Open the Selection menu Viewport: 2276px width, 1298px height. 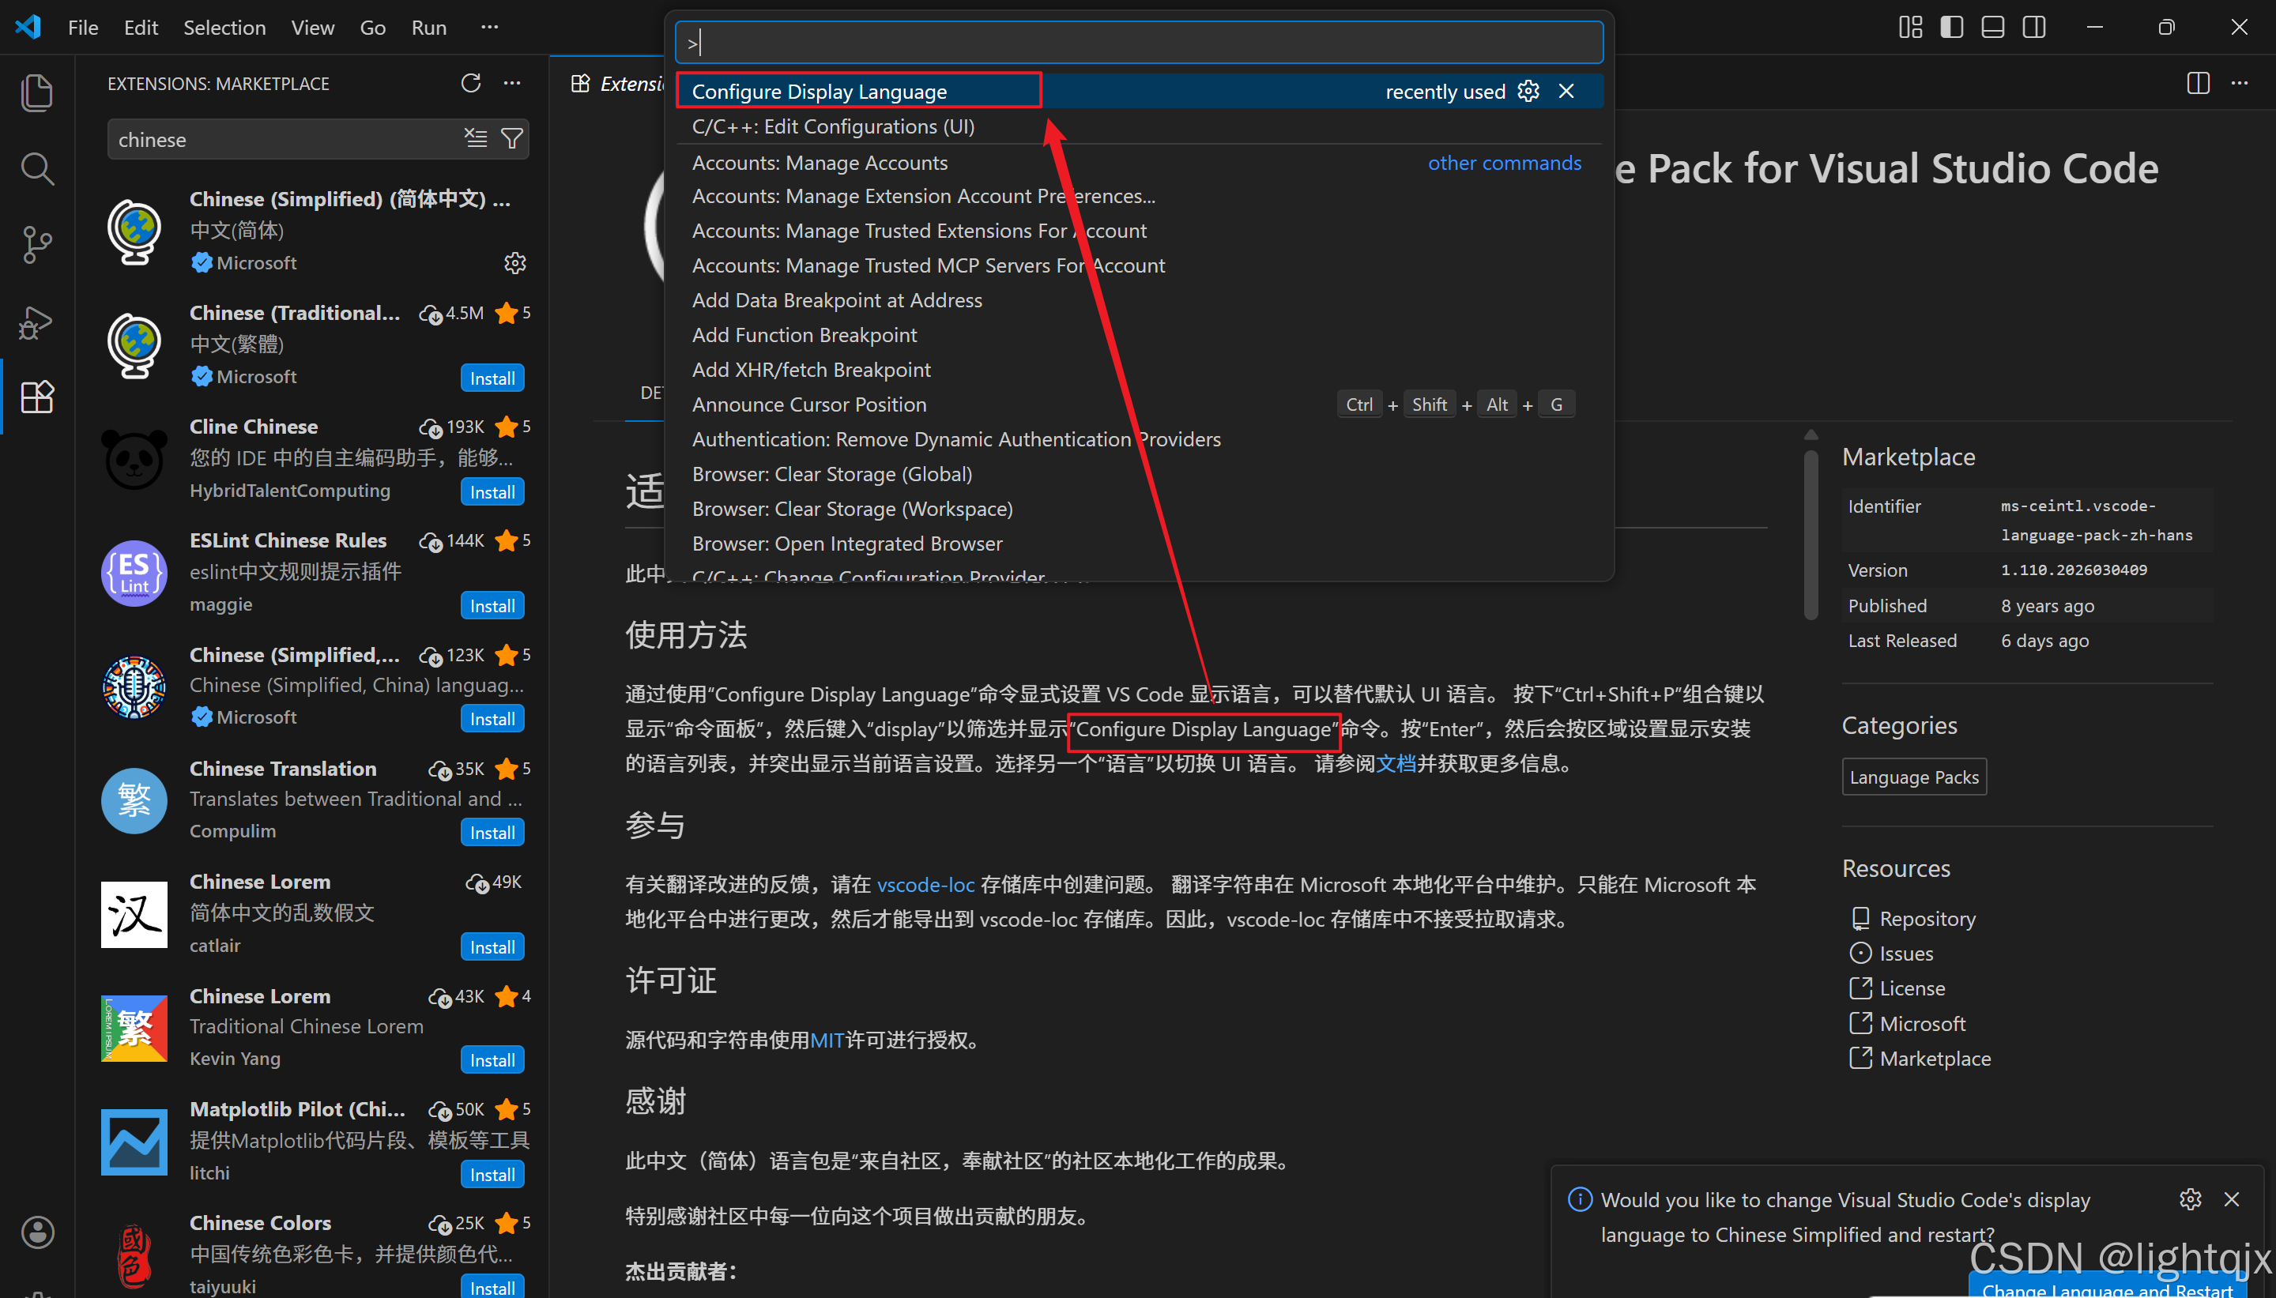[x=224, y=28]
